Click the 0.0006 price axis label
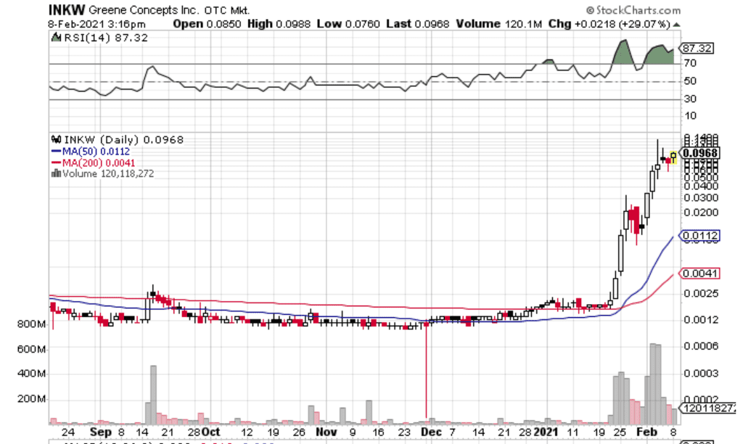 click(701, 346)
